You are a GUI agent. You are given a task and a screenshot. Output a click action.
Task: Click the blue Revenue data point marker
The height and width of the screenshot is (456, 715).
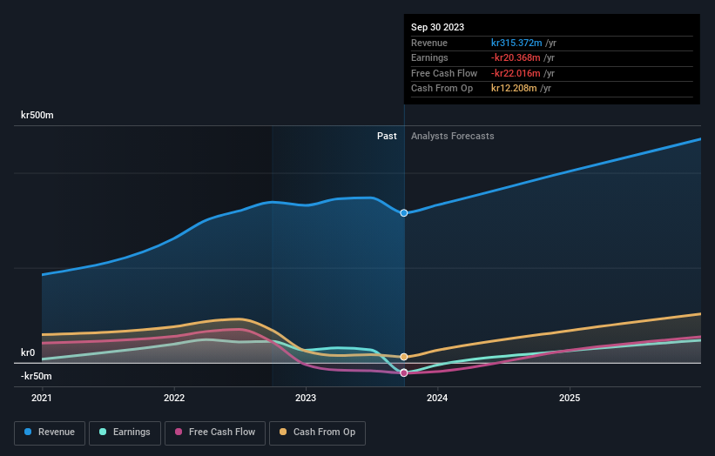click(x=404, y=212)
